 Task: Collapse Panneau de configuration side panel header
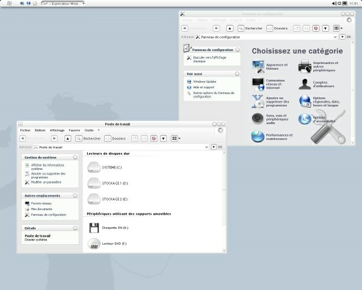pyautogui.click(x=238, y=50)
